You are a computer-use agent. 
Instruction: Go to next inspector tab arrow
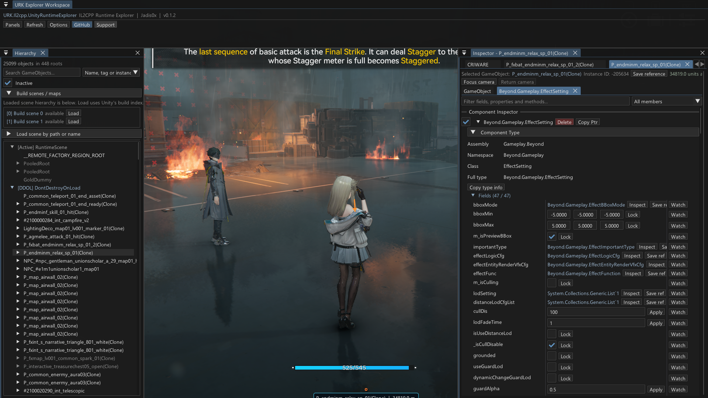pos(702,64)
